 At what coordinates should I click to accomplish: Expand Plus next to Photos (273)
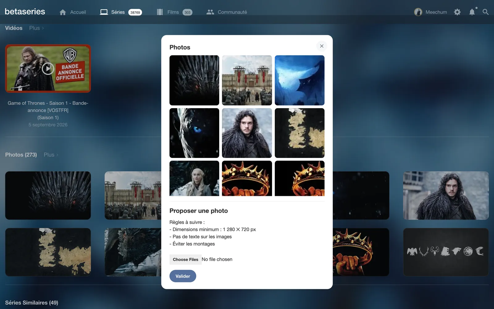51,155
